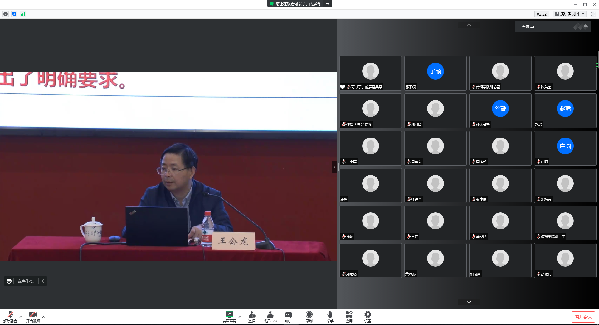Screen dimensions: 599x325
Task: Click the blue security shield icon
Action: click(14, 14)
